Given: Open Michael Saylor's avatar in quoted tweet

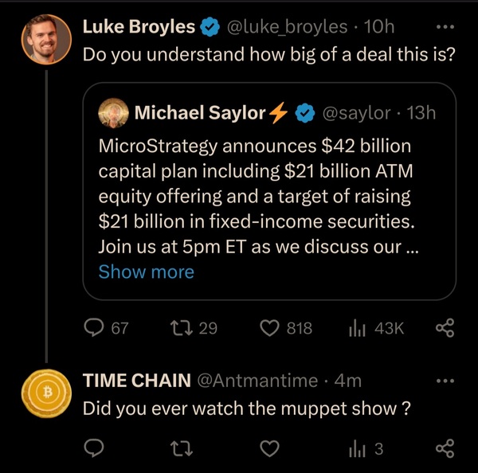Looking at the screenshot, I should (113, 113).
